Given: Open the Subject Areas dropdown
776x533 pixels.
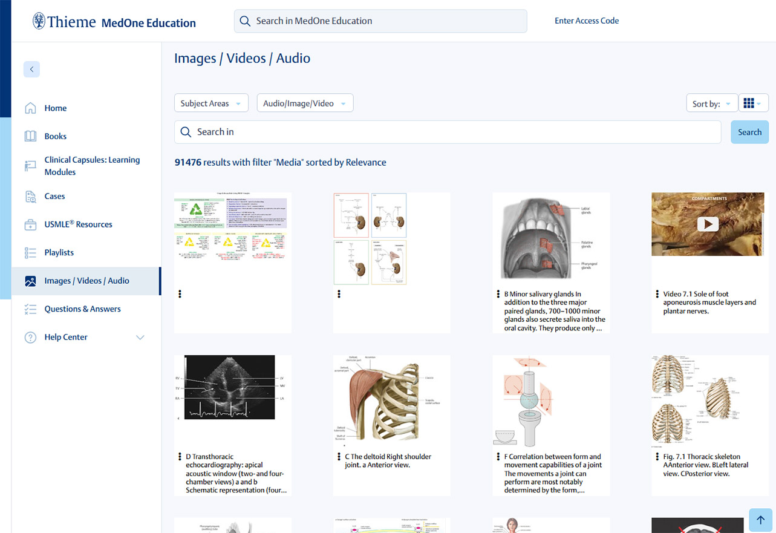Looking at the screenshot, I should tap(211, 103).
